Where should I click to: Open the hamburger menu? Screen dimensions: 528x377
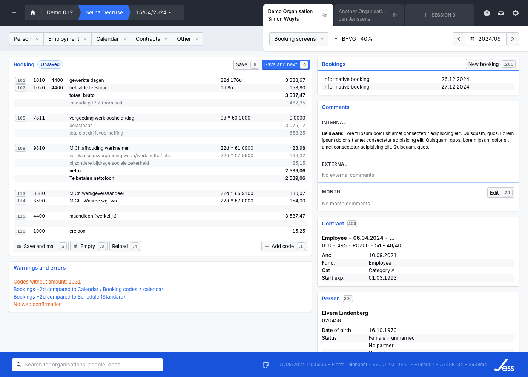coord(14,12)
